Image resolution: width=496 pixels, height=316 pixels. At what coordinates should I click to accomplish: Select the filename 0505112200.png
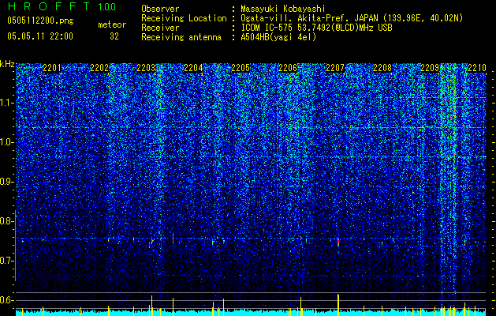point(40,21)
